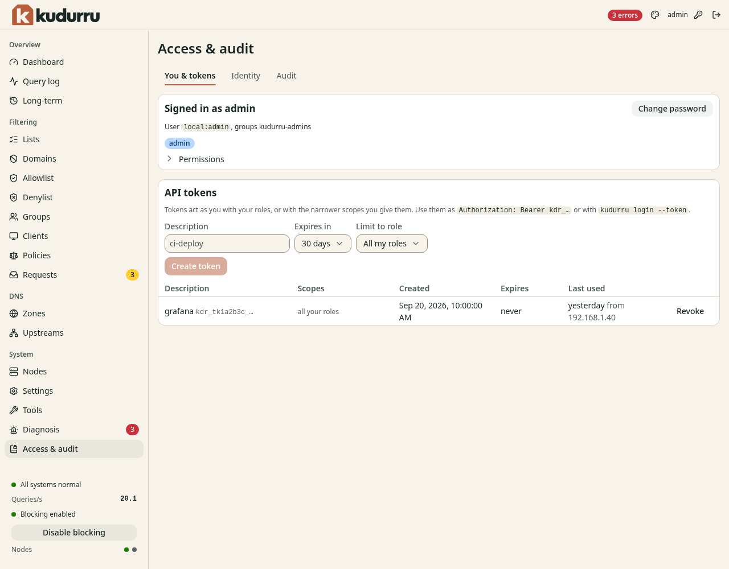Image resolution: width=729 pixels, height=569 pixels.
Task: Focus the token Description input field
Action: point(227,244)
